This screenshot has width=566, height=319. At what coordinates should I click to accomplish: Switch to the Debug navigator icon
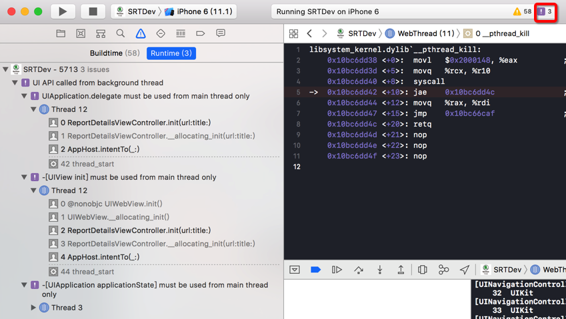(181, 33)
